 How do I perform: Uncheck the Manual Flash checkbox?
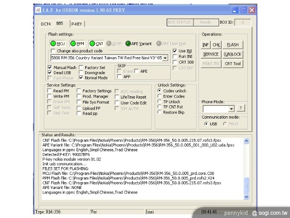pos(50,67)
